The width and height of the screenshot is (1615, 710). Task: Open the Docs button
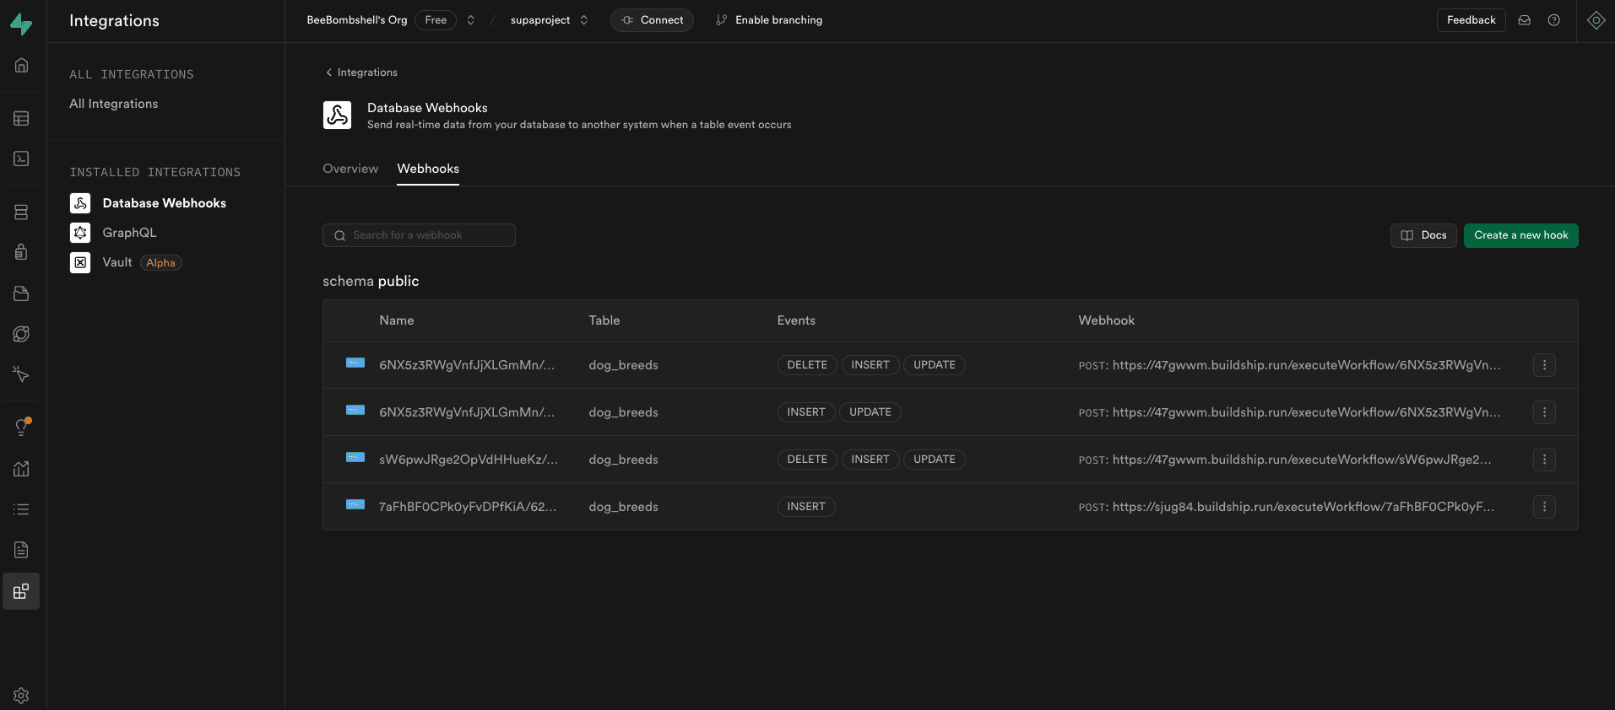click(1423, 235)
